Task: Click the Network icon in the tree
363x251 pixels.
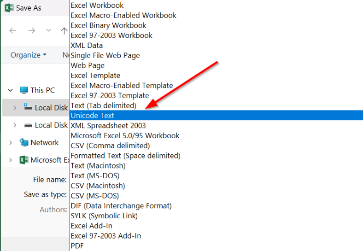Action: (24, 143)
